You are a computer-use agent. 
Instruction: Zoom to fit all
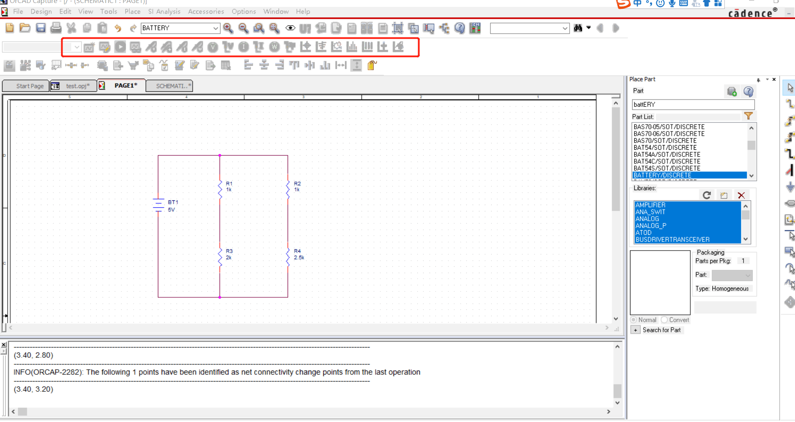coord(274,28)
